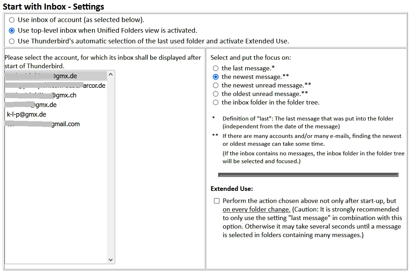This screenshot has height=273, width=410.
Task: Select 'the last message' focus option
Action: [215, 68]
